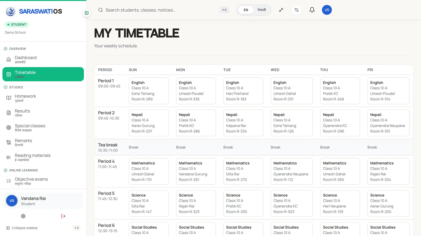Open Sunday Mathematics Room R-170 card
Image resolution: width=421 pixels, height=236 pixels.
pos(149,171)
